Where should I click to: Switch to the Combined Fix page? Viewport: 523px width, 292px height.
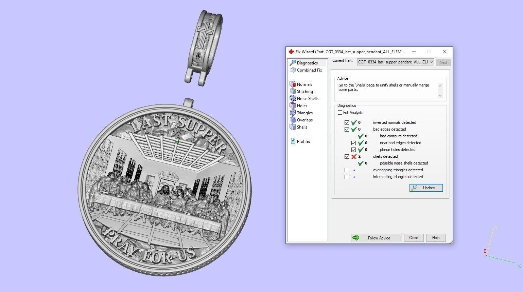click(x=309, y=70)
